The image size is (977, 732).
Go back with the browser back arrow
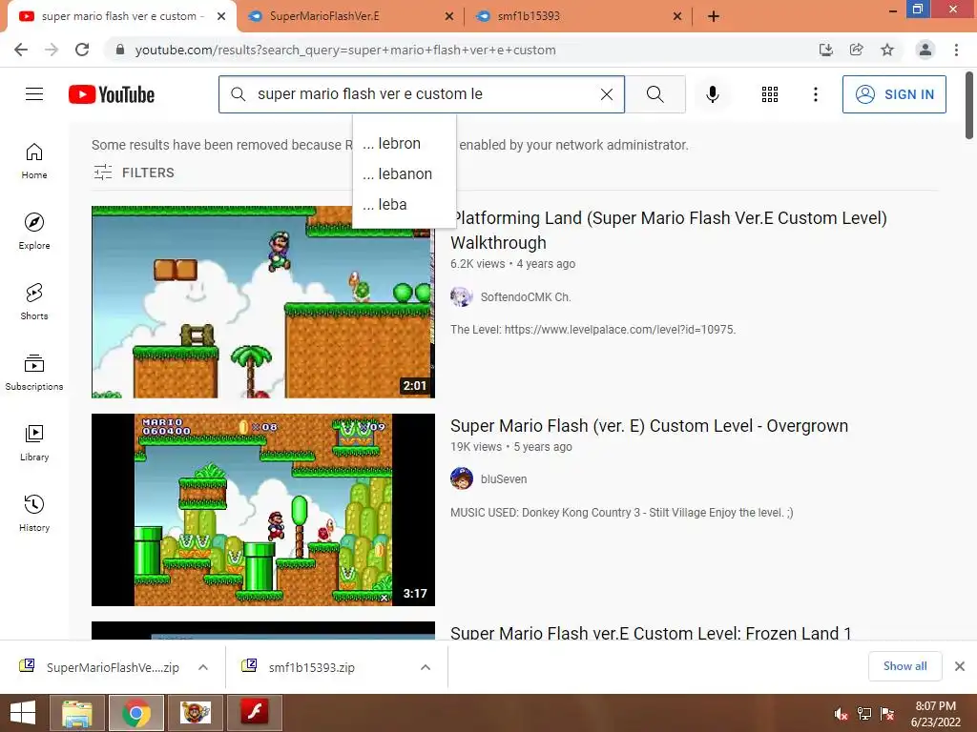pos(21,50)
